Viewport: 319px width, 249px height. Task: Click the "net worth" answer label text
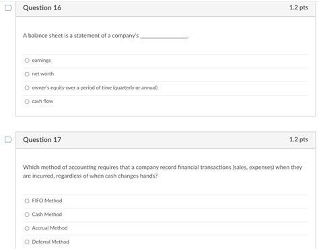(x=43, y=74)
